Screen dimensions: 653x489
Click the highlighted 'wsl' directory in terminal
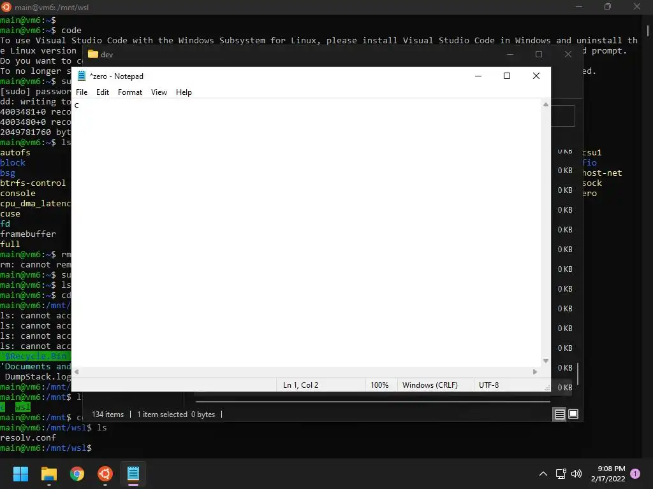(23, 407)
